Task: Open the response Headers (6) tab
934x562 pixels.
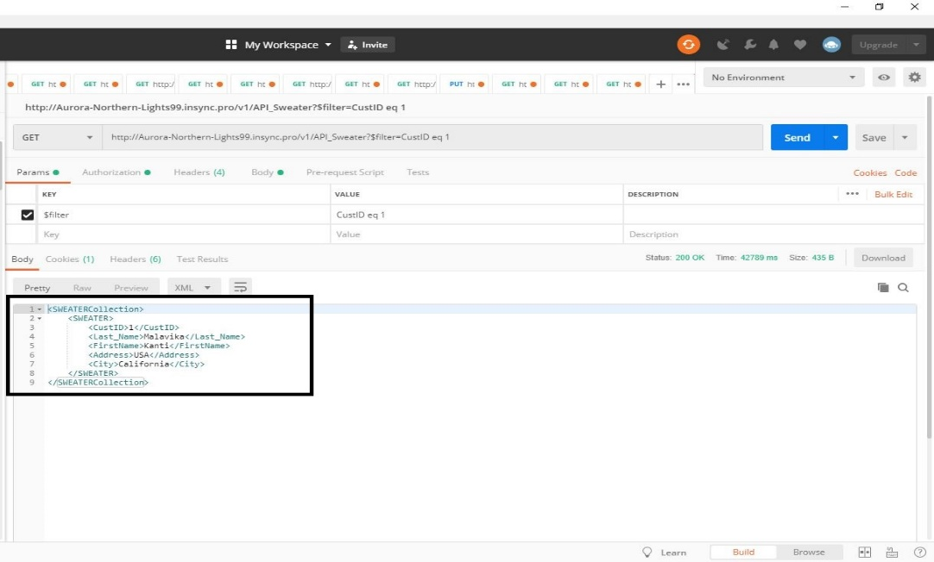Action: [x=135, y=259]
